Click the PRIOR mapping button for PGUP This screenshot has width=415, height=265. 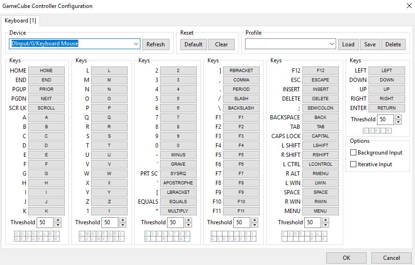coord(46,89)
